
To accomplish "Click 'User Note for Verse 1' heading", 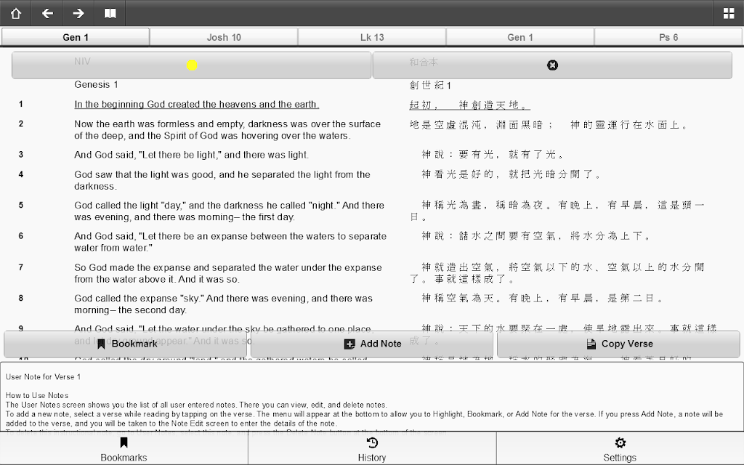I will [x=43, y=377].
